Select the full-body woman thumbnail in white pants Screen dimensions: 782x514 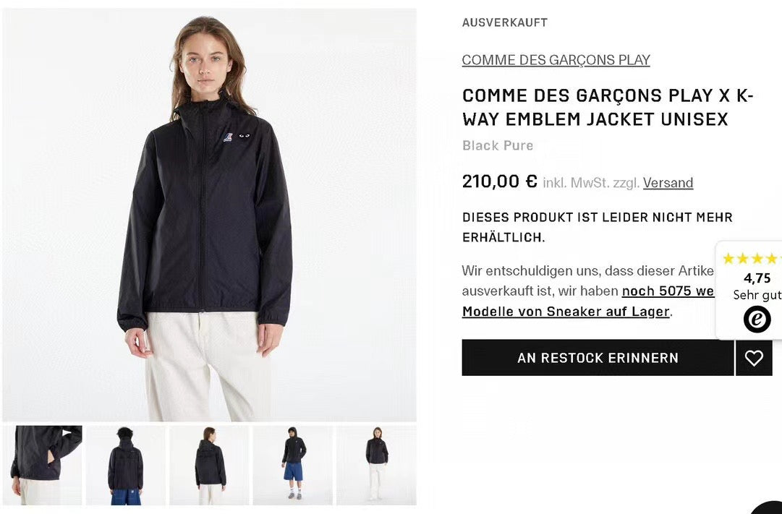coord(377,465)
